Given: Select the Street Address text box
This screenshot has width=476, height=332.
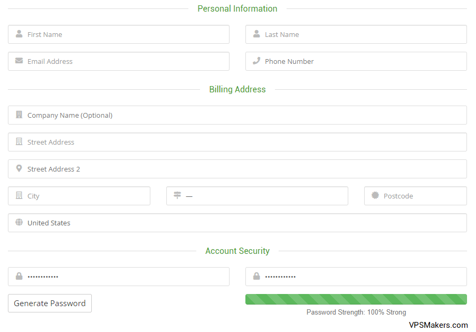Looking at the screenshot, I should [237, 142].
